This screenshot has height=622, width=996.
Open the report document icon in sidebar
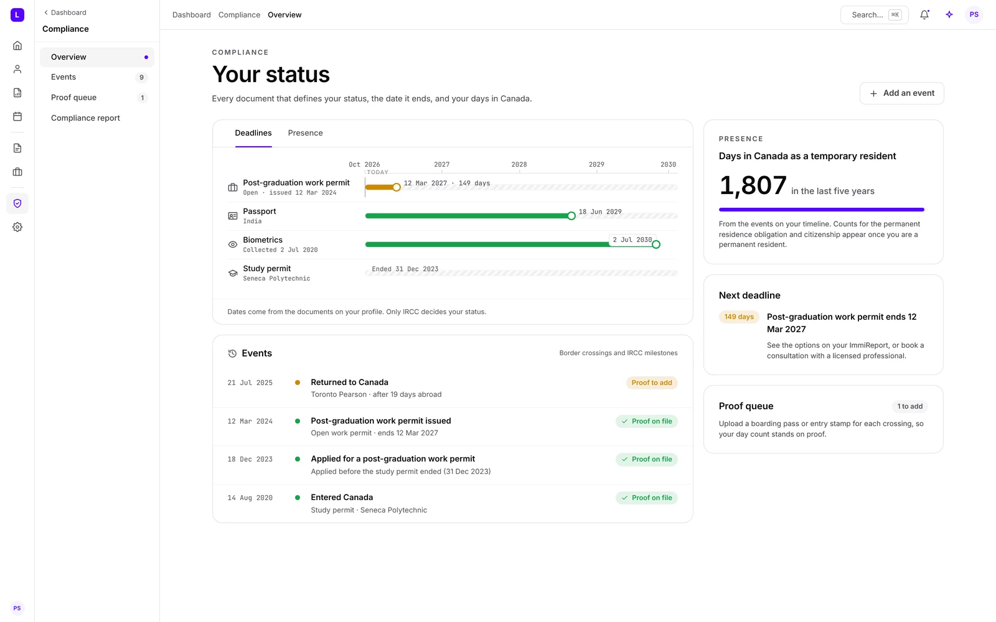click(x=17, y=93)
